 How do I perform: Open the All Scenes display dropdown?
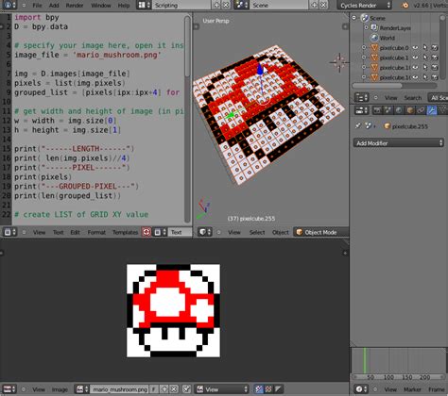pos(438,98)
